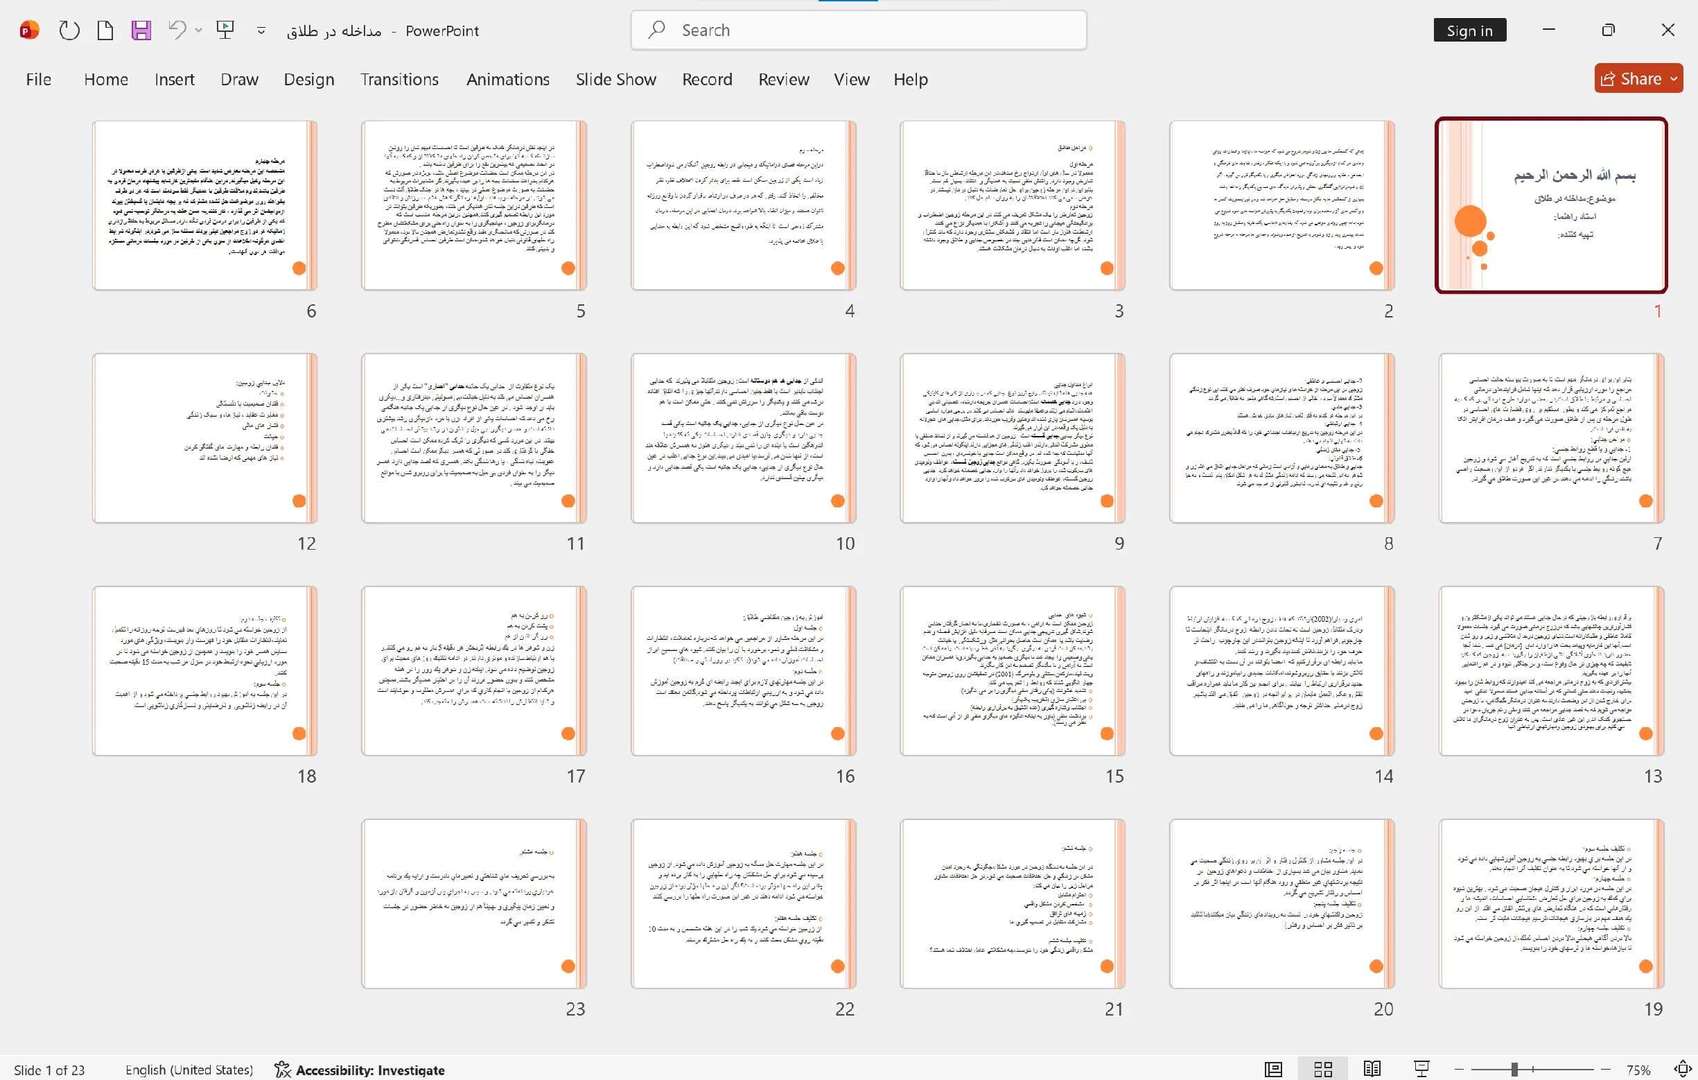Open the Transitions tab

point(399,79)
